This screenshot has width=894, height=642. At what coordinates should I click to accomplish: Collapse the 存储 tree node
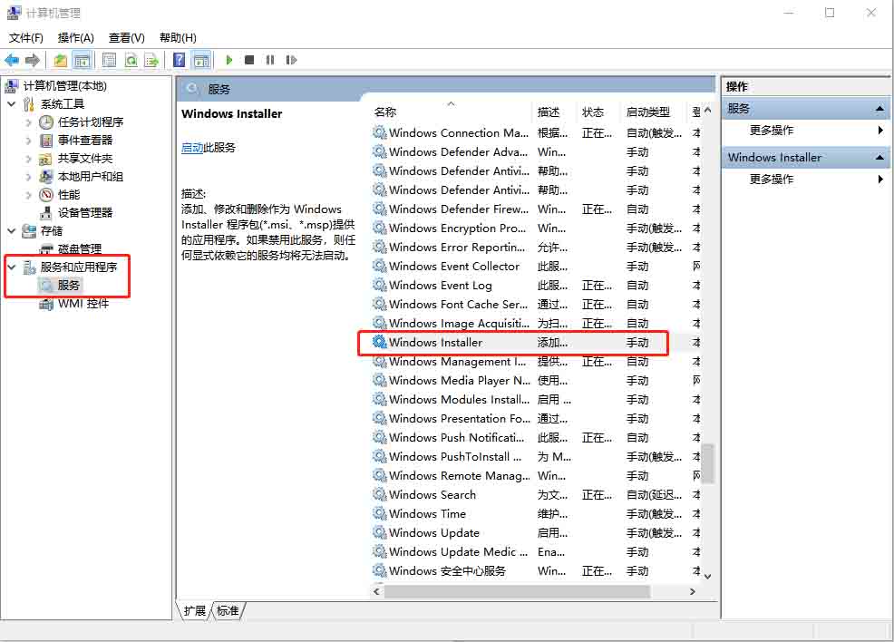point(12,231)
